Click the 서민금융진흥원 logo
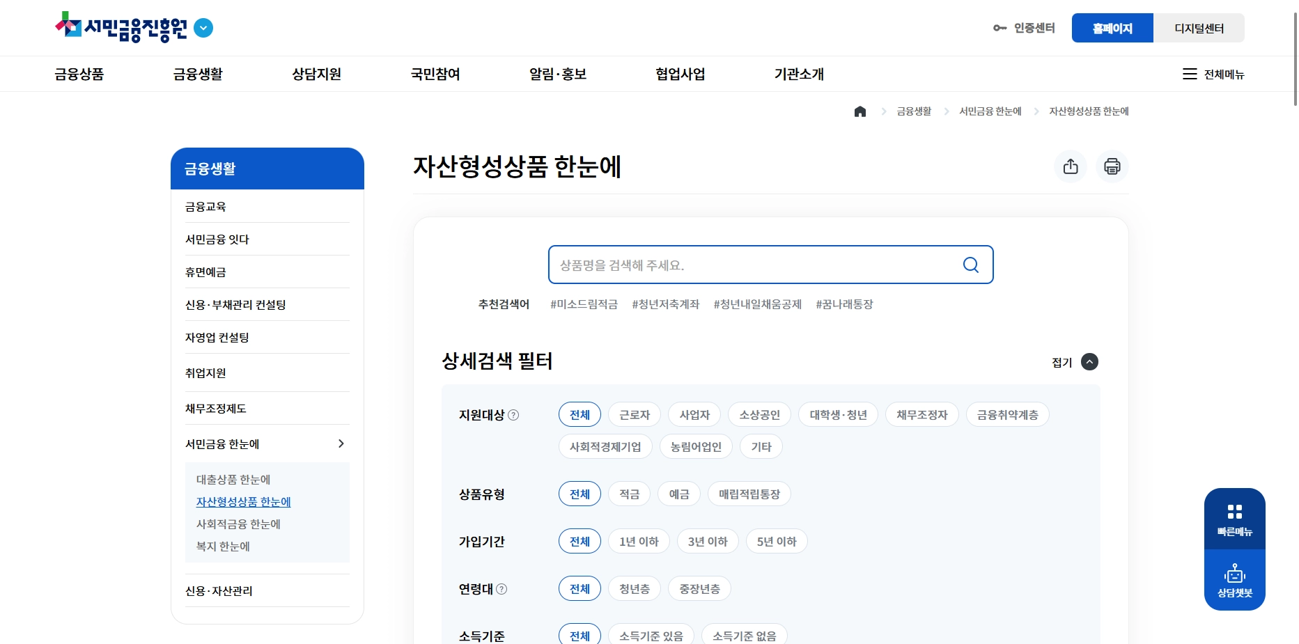The image size is (1299, 644). click(x=121, y=27)
